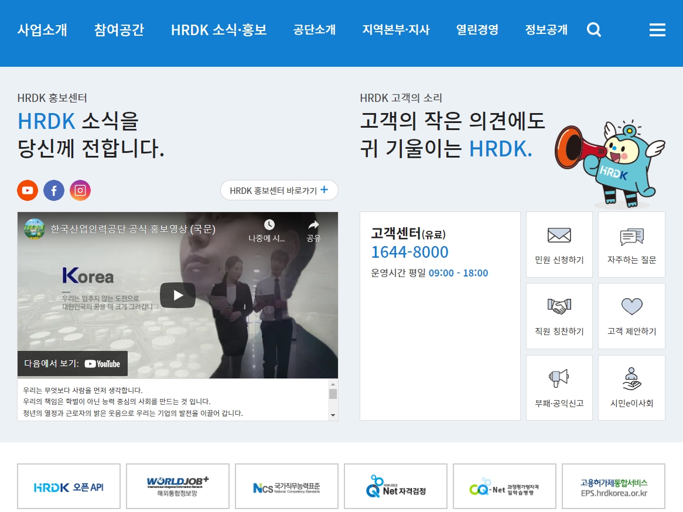Open 열린경영 menu
Image resolution: width=683 pixels, height=512 pixels.
coord(477,30)
